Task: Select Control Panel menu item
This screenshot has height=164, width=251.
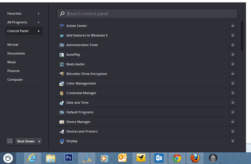Action: point(24,31)
